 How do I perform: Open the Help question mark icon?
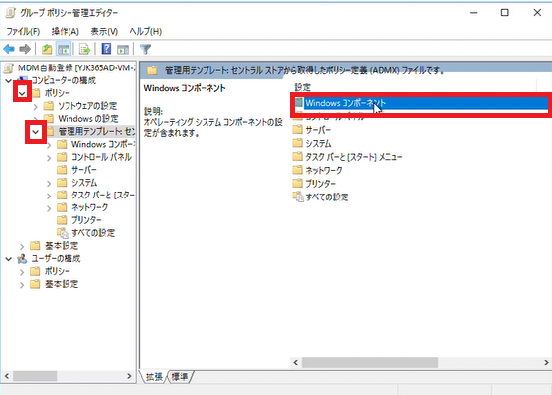[x=106, y=49]
